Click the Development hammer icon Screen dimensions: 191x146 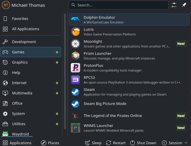point(5,42)
